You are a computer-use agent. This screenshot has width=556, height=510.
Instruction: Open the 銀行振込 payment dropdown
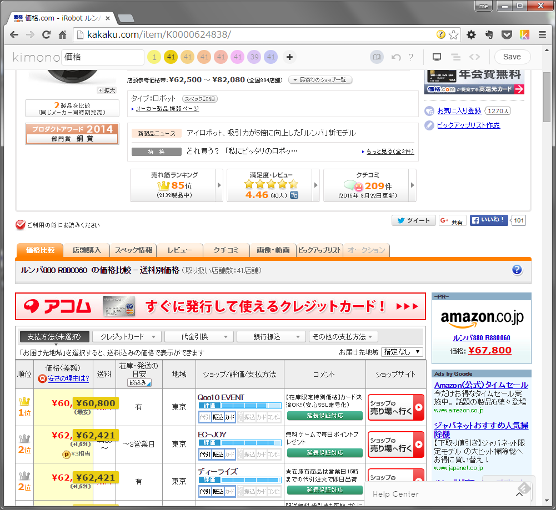click(271, 337)
